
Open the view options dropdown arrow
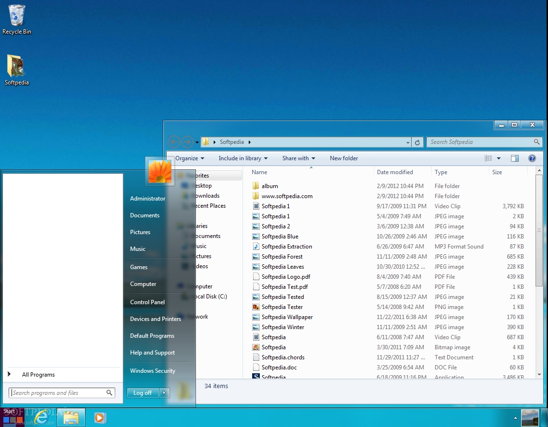click(499, 158)
